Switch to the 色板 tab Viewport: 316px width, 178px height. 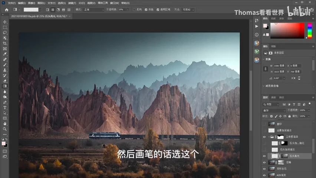tap(273, 19)
